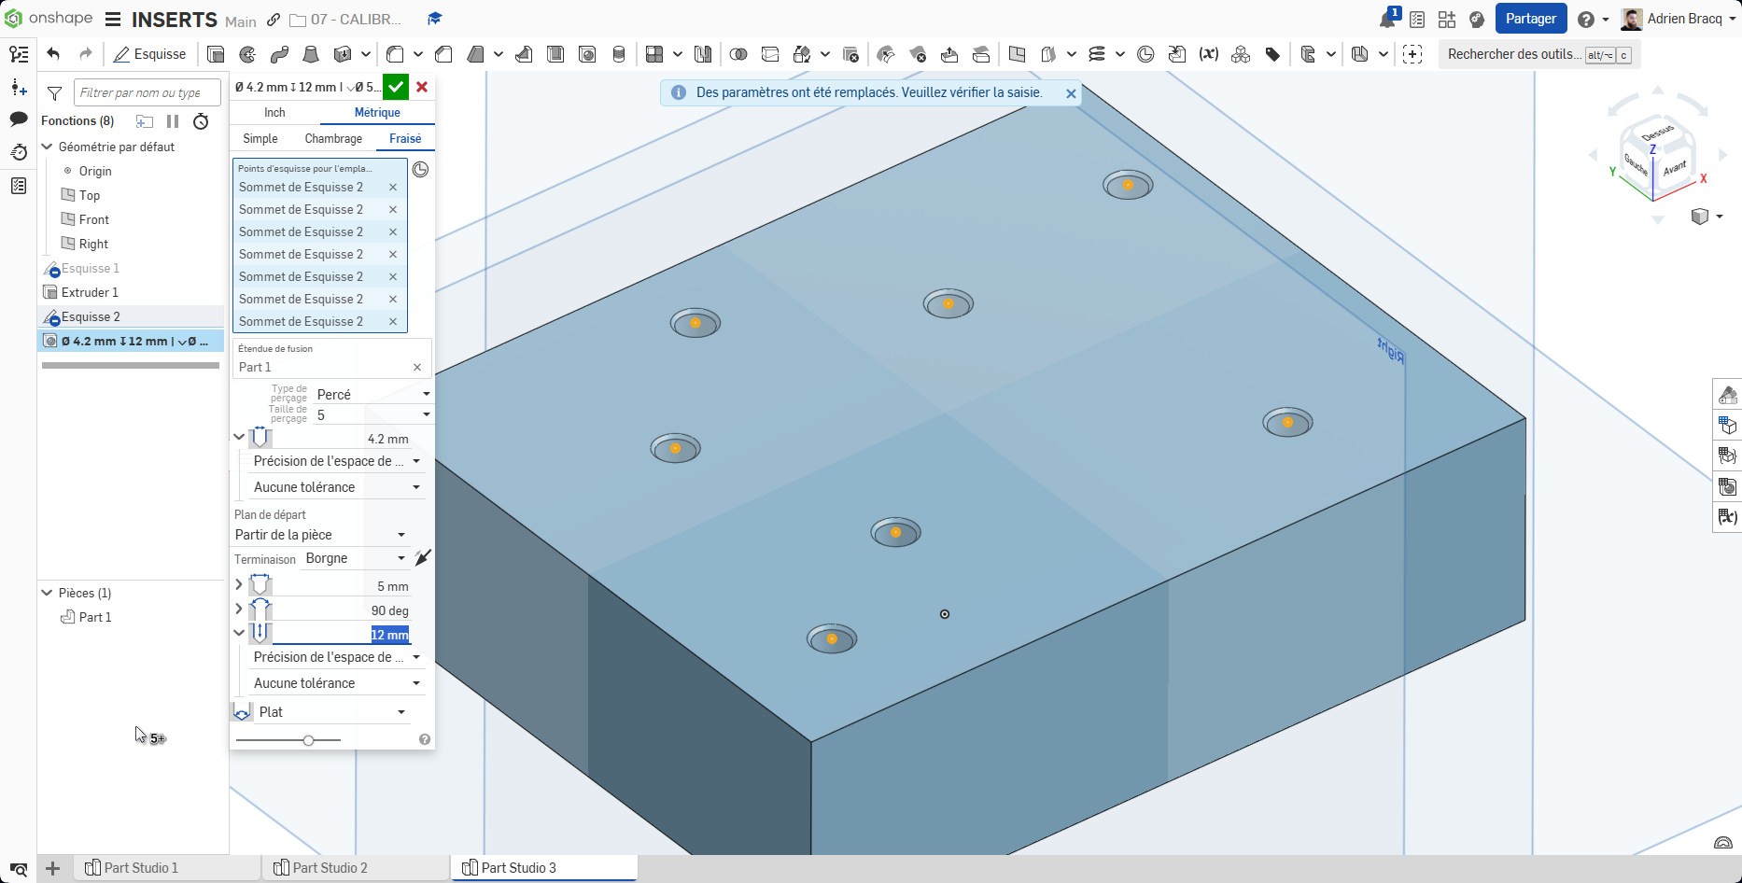Open the Variable (x) tool
This screenshot has height=883, width=1742.
pyautogui.click(x=1209, y=54)
